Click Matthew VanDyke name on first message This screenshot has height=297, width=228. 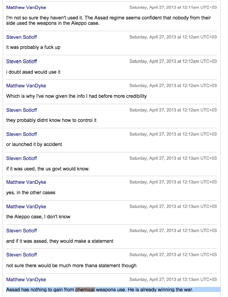point(26,8)
